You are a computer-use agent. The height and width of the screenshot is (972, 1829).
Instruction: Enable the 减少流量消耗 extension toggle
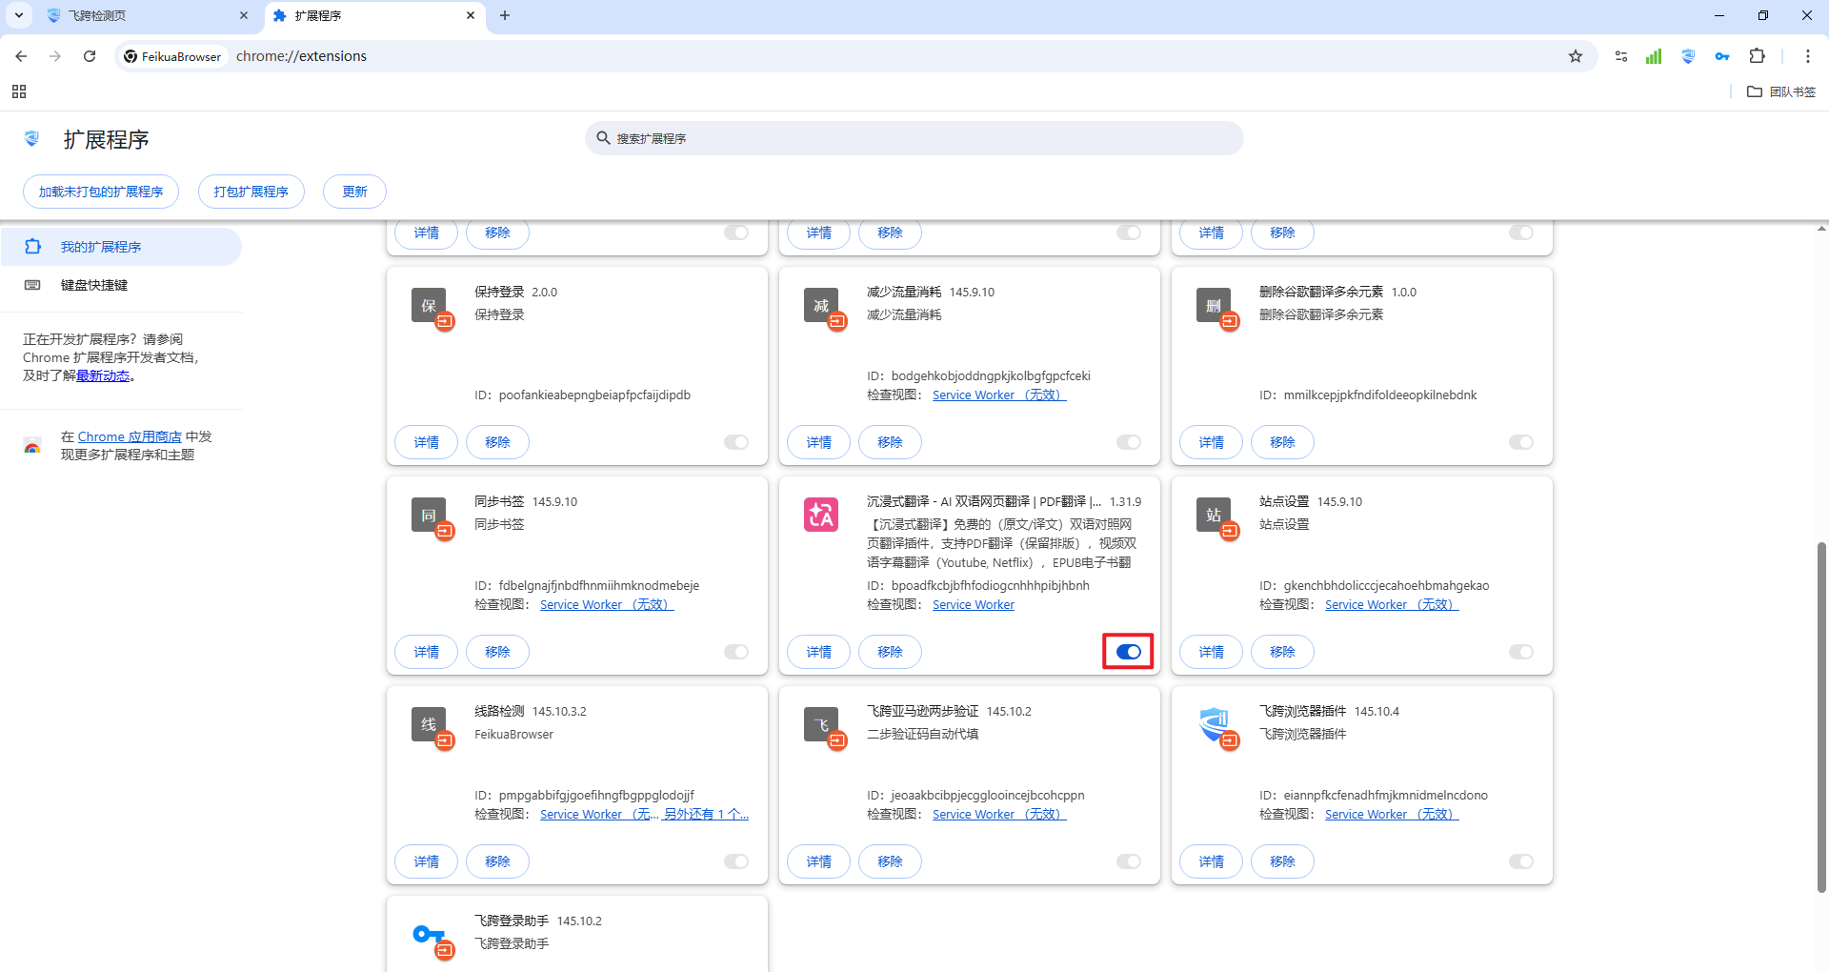1129,442
